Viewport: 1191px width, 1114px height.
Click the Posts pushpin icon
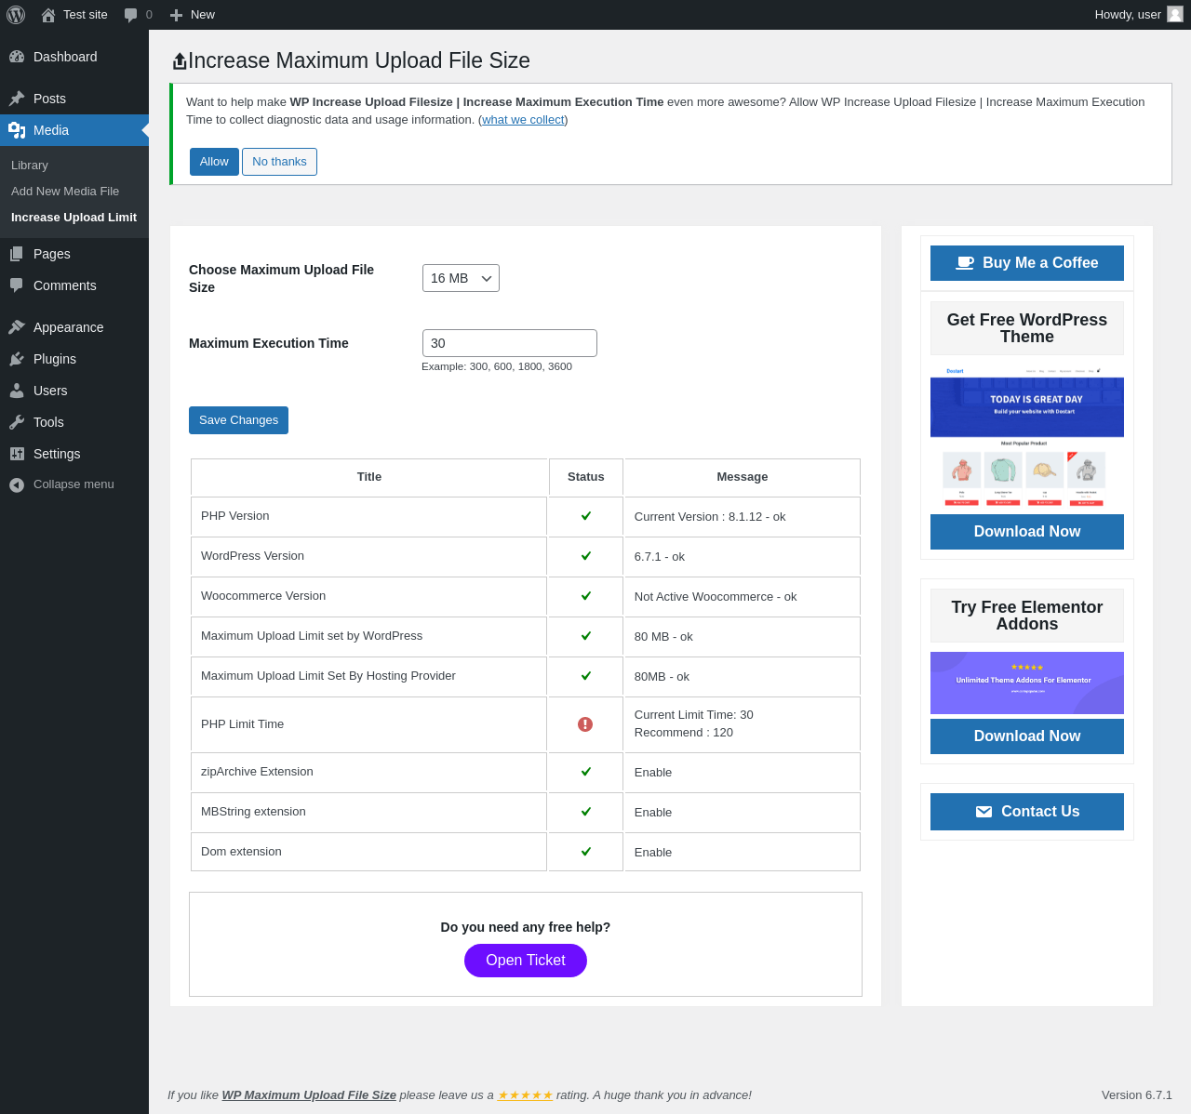[x=17, y=99]
